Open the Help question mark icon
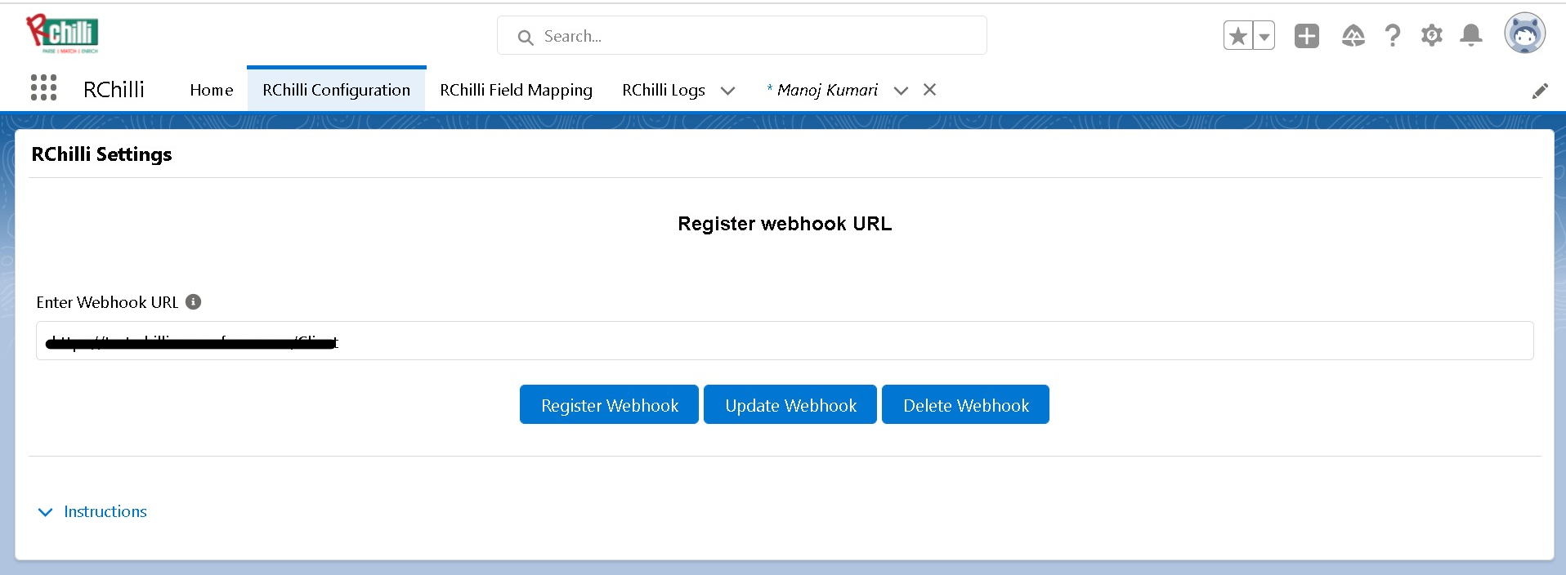The image size is (1566, 575). pos(1392,36)
